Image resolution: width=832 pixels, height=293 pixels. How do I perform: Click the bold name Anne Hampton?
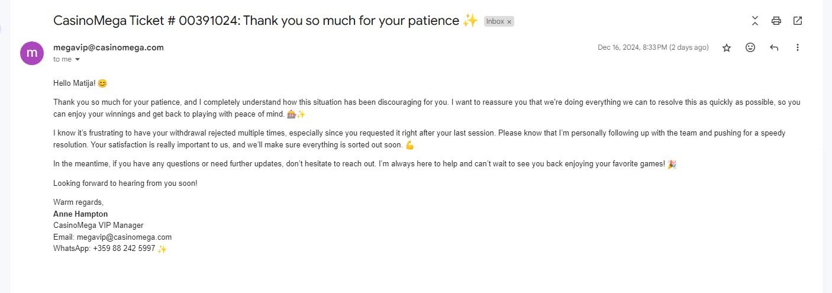[80, 214]
